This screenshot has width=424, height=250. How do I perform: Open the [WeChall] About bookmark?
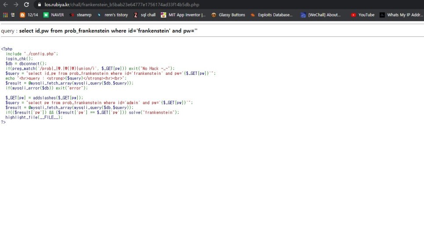click(x=321, y=15)
